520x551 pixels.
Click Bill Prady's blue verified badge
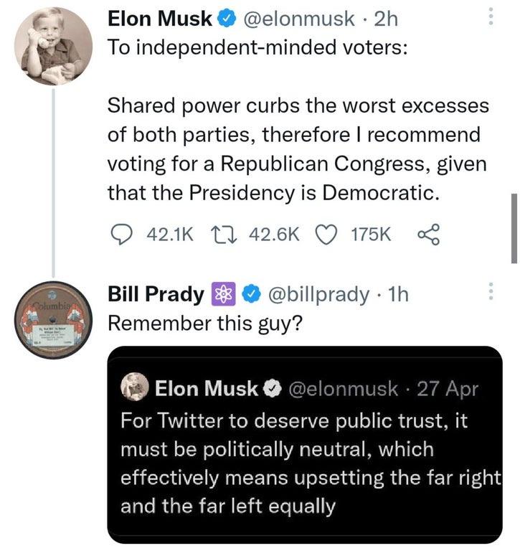(250, 294)
